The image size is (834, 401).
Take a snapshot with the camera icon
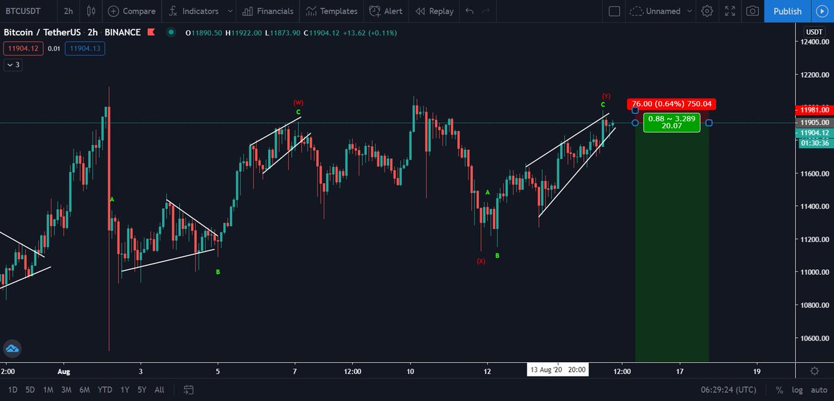click(752, 11)
